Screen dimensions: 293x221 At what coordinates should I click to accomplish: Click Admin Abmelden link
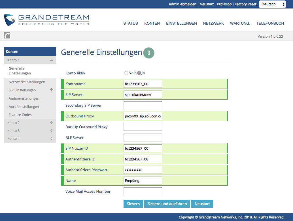(182, 4)
